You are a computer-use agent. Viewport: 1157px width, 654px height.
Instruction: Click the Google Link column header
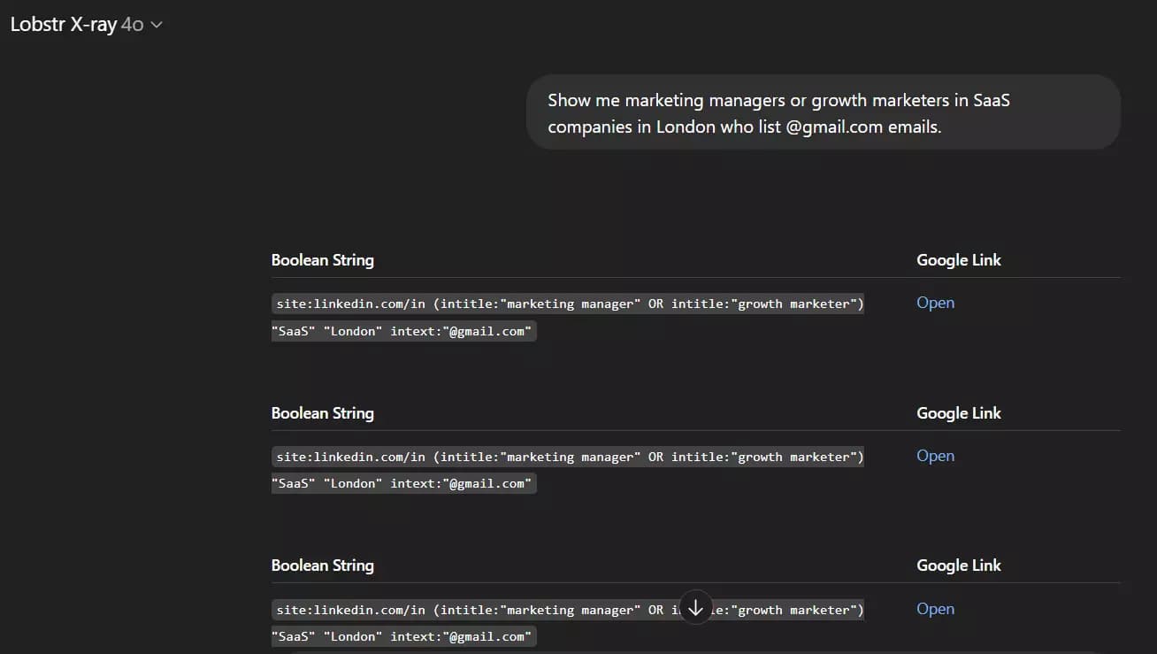959,259
